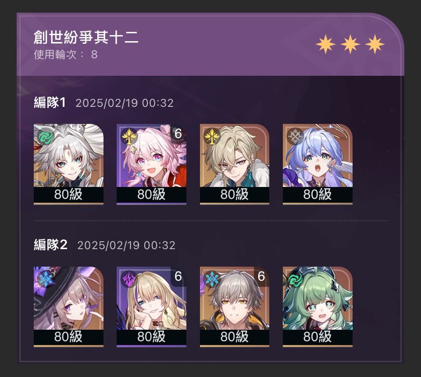The height and width of the screenshot is (377, 421).
Task: Click the third gold star in the header
Action: point(375,44)
